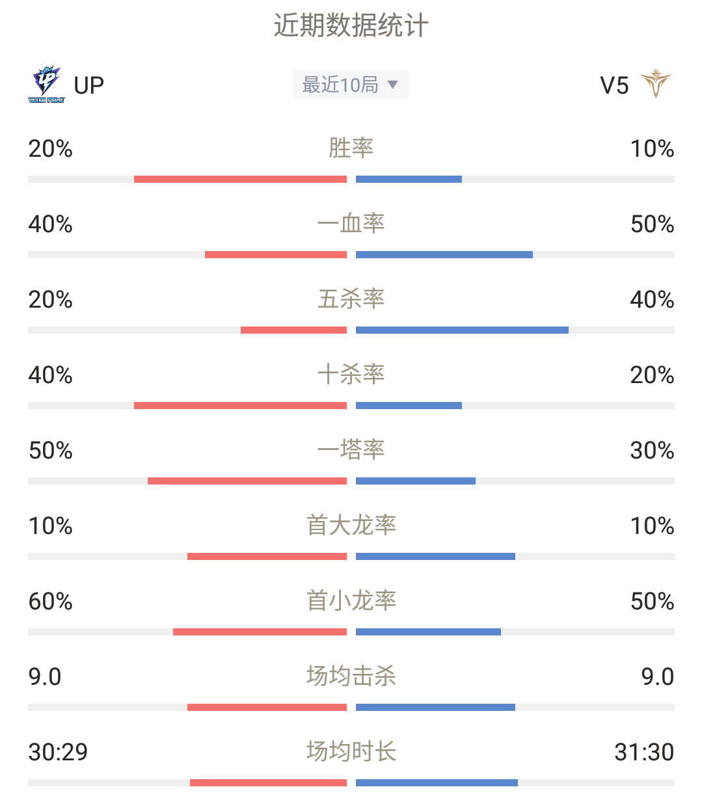Click UP's red 一塔率 progress bar
Image resolution: width=702 pixels, height=800 pixels.
pos(247,481)
